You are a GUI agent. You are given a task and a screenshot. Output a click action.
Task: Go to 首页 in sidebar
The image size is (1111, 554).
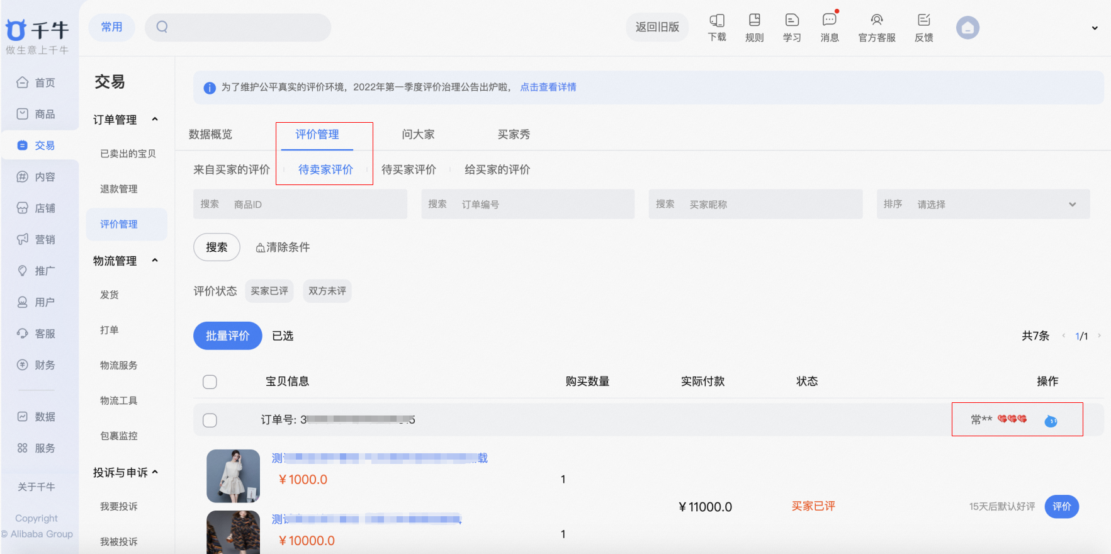[37, 82]
